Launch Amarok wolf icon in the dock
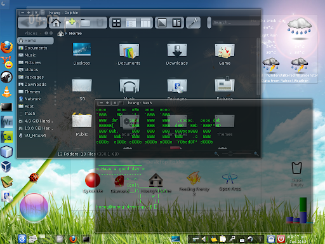Viewport: 325px width, 244px height. point(6,77)
